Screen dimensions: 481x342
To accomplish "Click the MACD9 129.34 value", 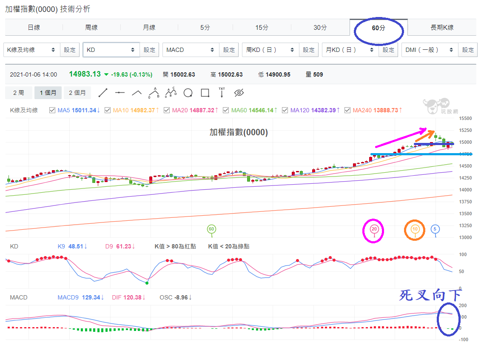I will (81, 297).
